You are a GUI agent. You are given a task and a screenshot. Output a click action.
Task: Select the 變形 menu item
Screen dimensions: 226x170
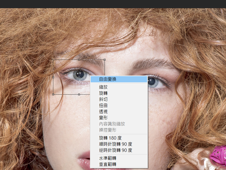[119, 118]
